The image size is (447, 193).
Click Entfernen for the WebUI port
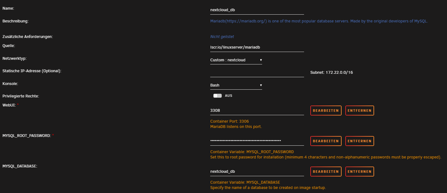[360, 111]
